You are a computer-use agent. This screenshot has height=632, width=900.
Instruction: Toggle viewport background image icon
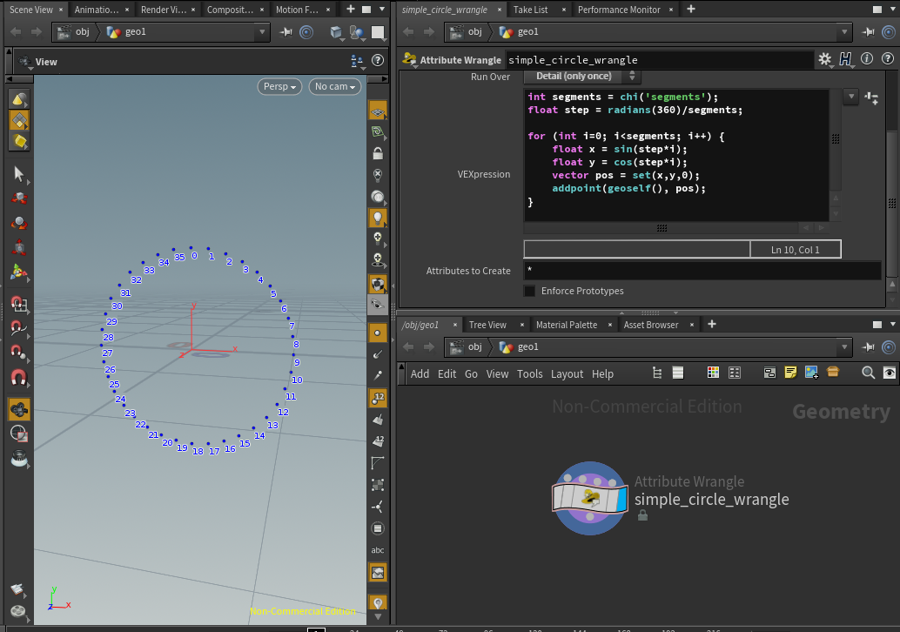(x=378, y=572)
